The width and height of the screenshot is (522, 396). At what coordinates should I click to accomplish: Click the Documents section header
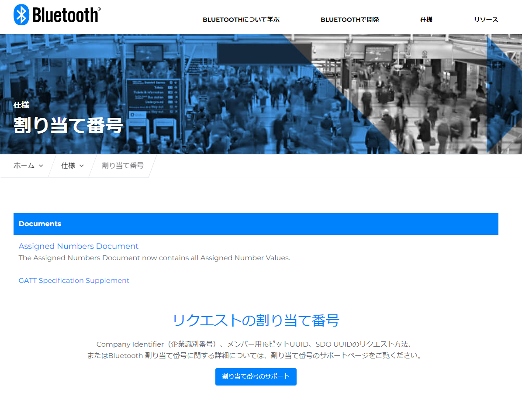point(256,224)
